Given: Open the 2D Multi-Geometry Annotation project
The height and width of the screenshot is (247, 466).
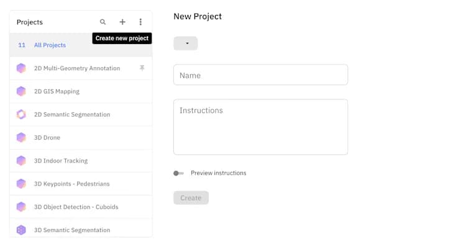Looking at the screenshot, I should tap(81, 68).
